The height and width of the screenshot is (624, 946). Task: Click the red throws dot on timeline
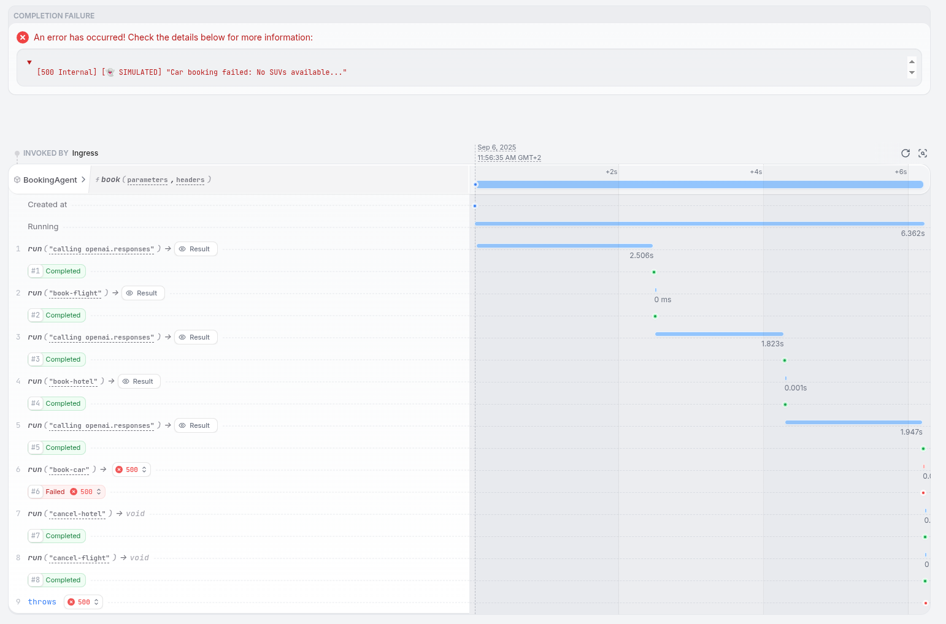coord(926,603)
